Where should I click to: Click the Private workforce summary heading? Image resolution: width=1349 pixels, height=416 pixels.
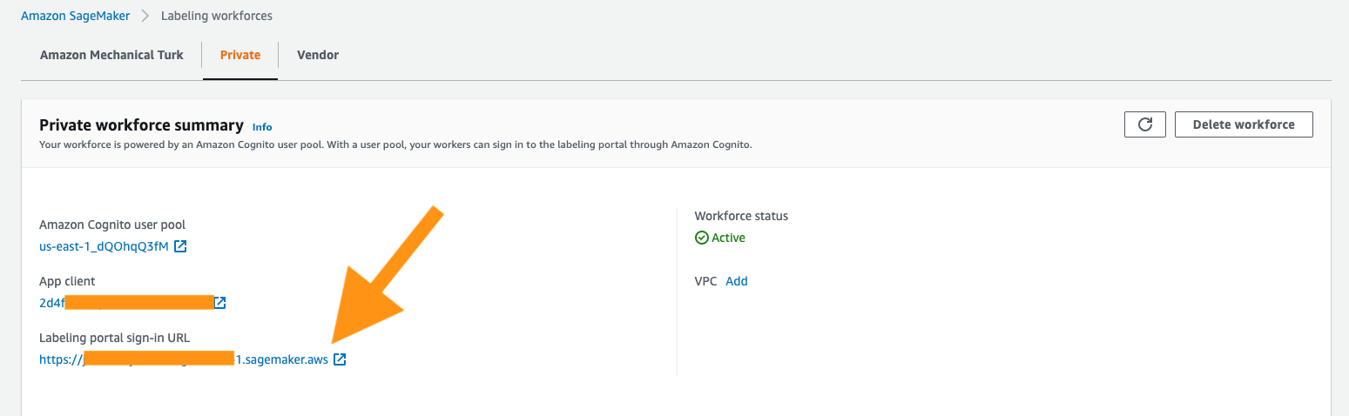pyautogui.click(x=141, y=125)
